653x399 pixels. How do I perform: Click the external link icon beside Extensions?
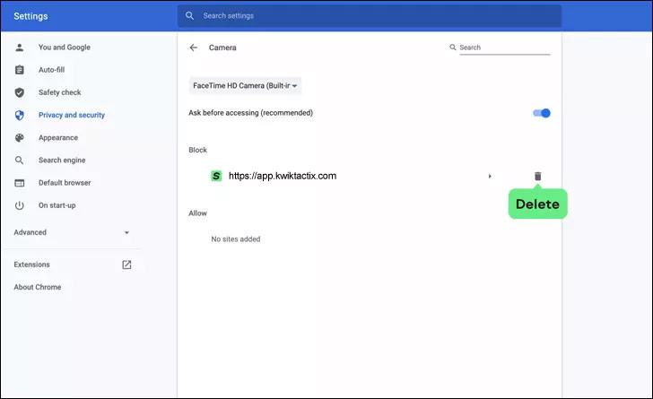coord(126,265)
